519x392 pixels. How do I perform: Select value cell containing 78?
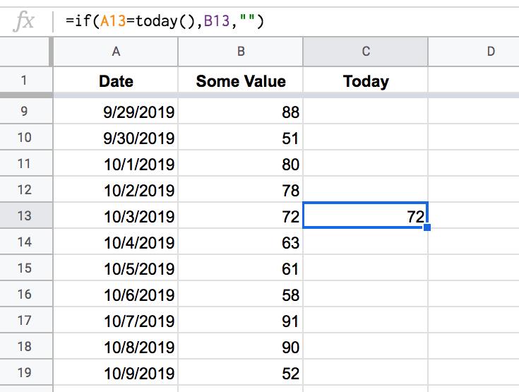(x=241, y=190)
